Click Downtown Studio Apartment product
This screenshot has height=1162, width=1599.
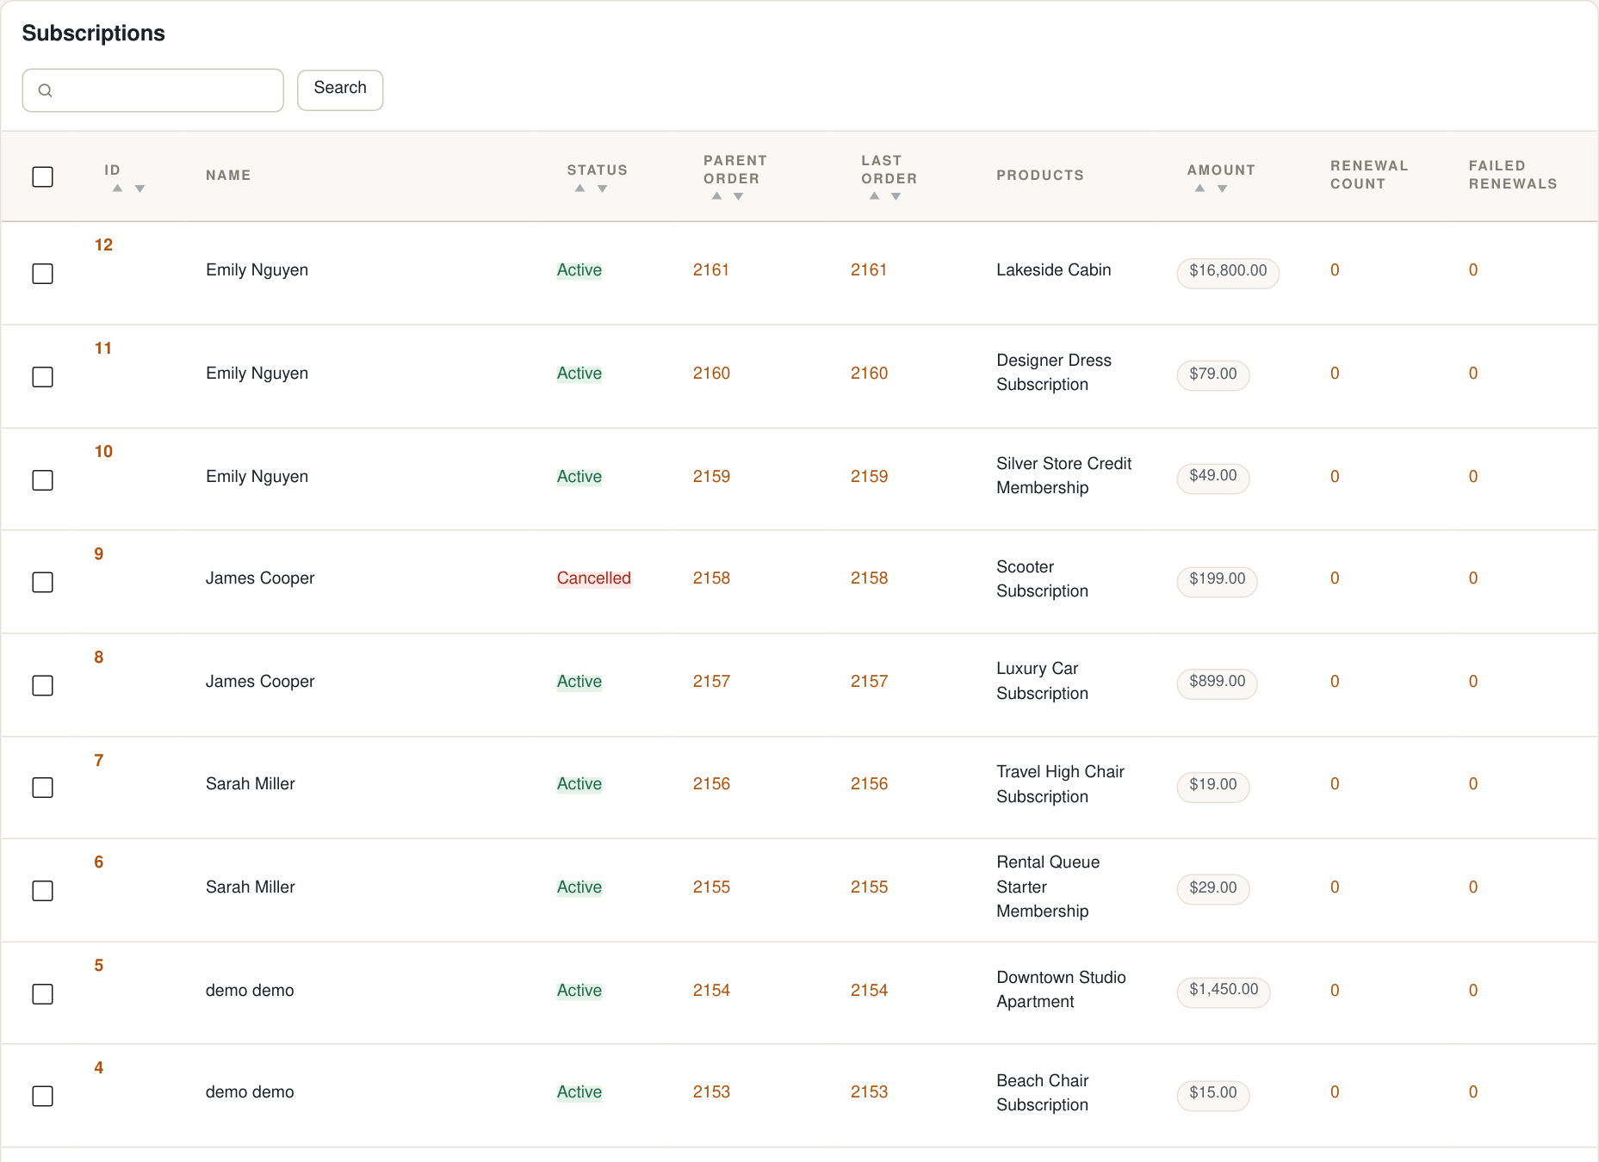[1062, 990]
